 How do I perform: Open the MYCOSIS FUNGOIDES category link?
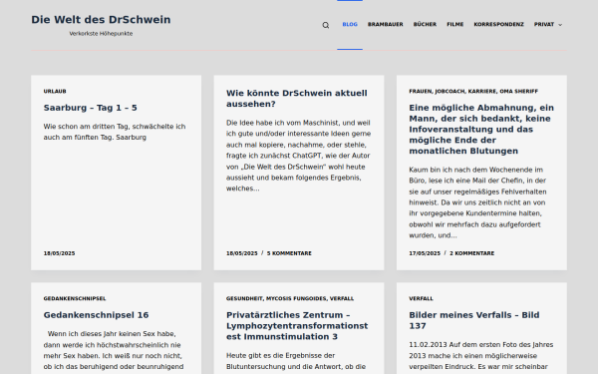(296, 298)
